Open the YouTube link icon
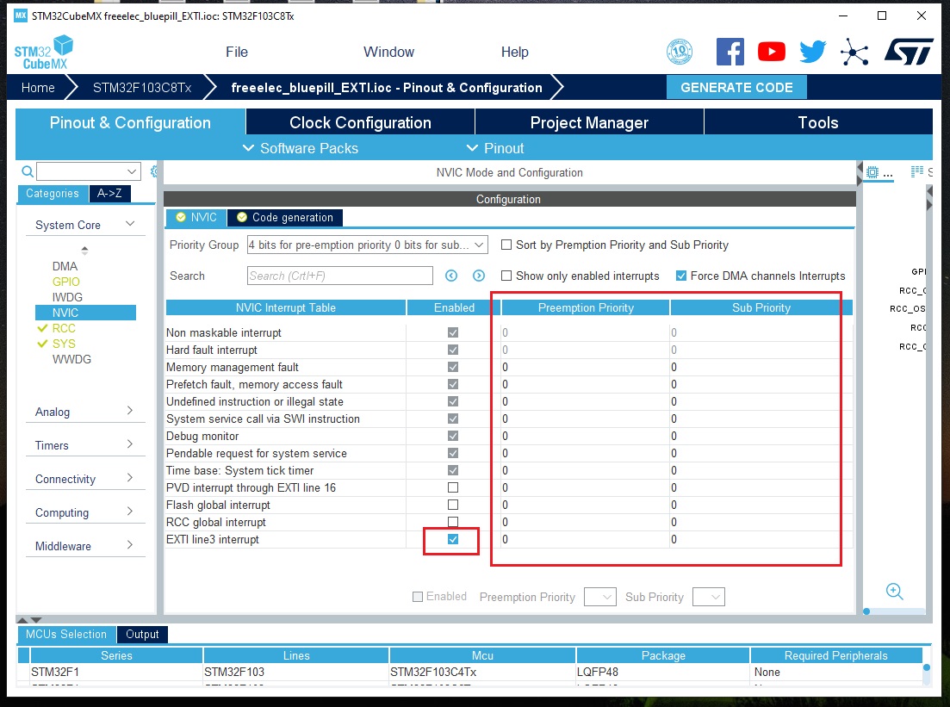Viewport: 950px width, 707px height. click(771, 52)
